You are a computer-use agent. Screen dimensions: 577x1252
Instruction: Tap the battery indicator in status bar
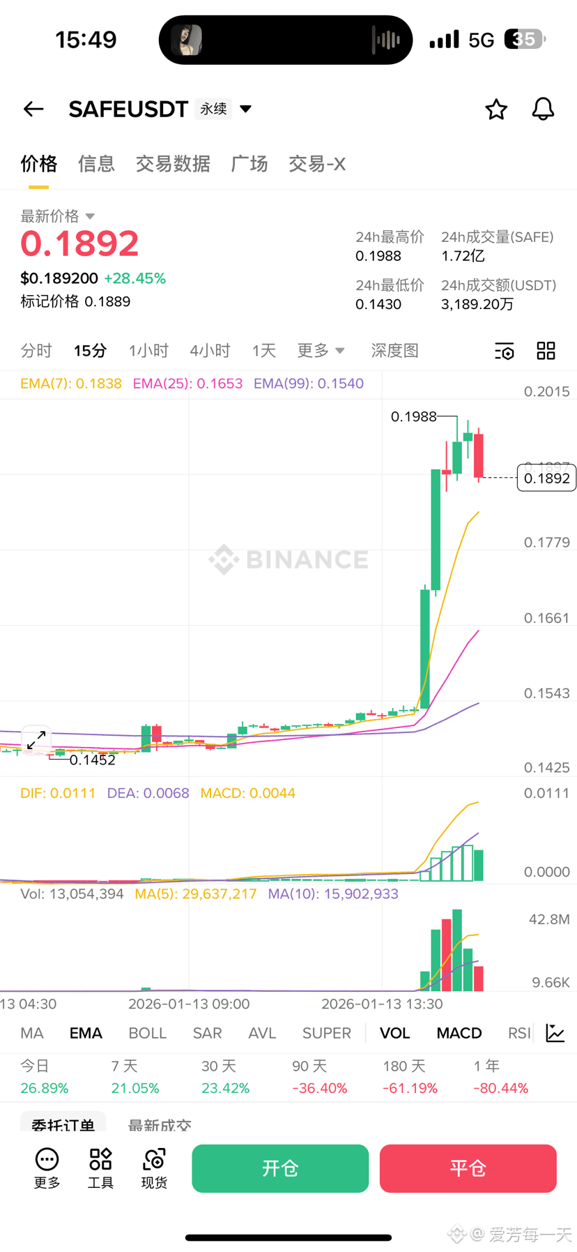coord(525,39)
